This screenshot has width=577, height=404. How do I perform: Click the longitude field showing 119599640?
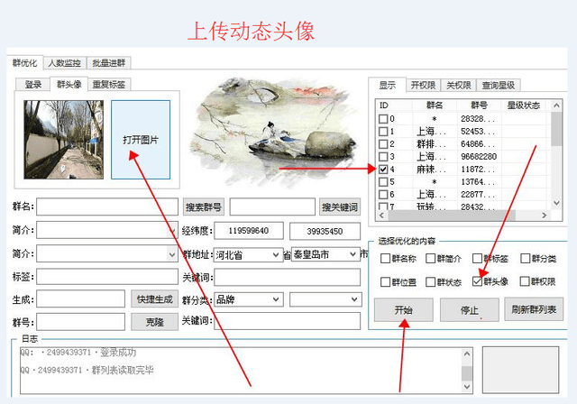click(x=249, y=231)
